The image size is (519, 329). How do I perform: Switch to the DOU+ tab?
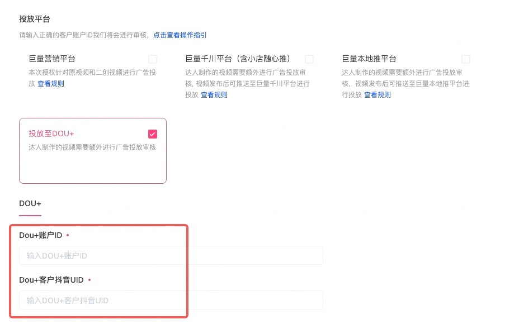(x=30, y=203)
